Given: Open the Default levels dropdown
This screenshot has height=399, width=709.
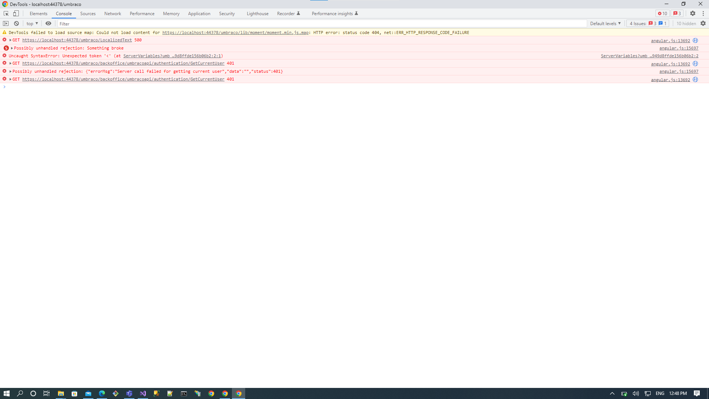Looking at the screenshot, I should coord(605,23).
